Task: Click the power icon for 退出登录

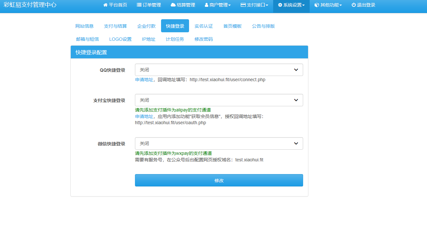Action: (354, 5)
